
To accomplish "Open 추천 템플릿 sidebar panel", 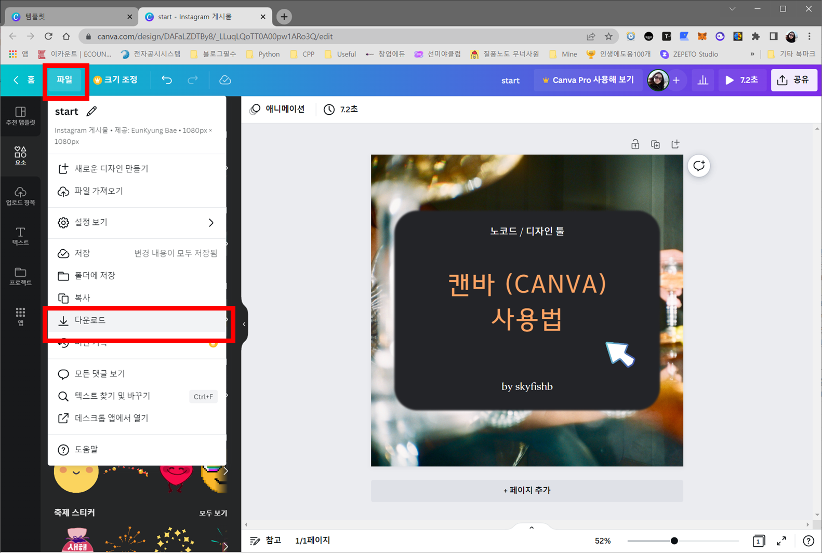I will point(20,116).
